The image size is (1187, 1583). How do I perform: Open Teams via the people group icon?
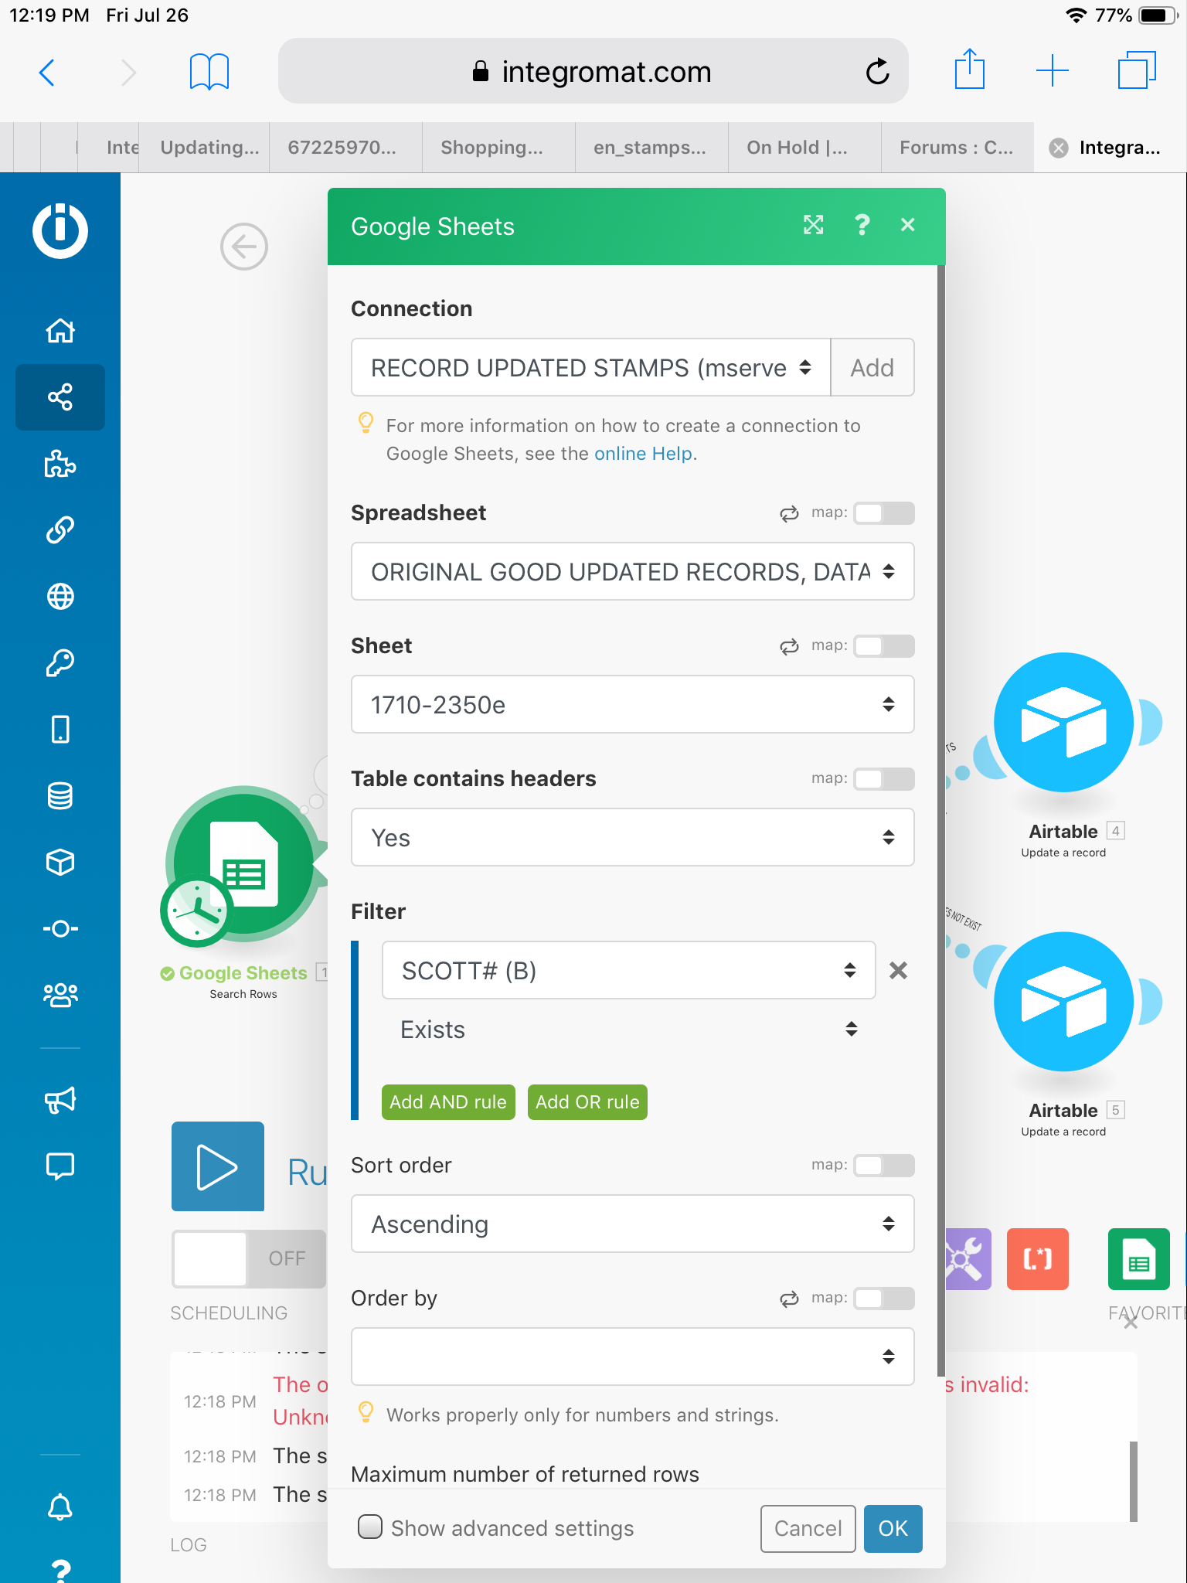click(x=60, y=995)
